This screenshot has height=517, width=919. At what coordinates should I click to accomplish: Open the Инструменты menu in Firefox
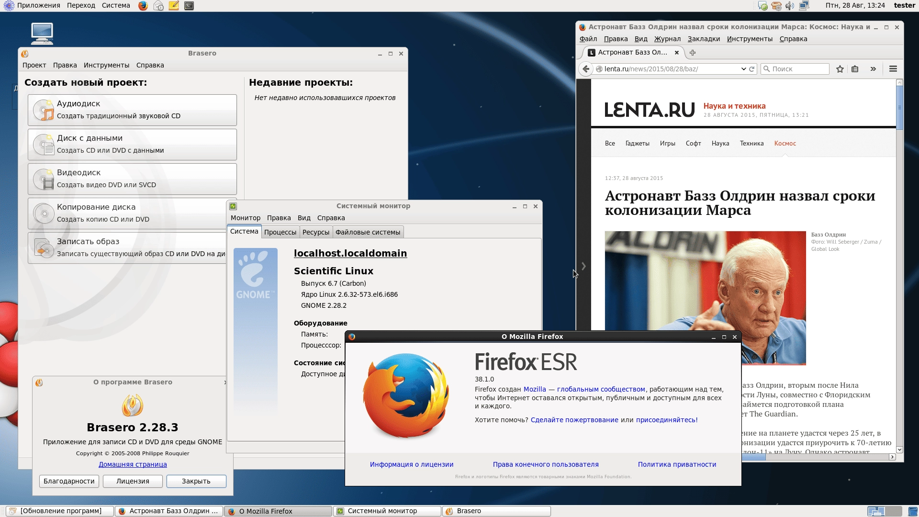click(x=750, y=39)
